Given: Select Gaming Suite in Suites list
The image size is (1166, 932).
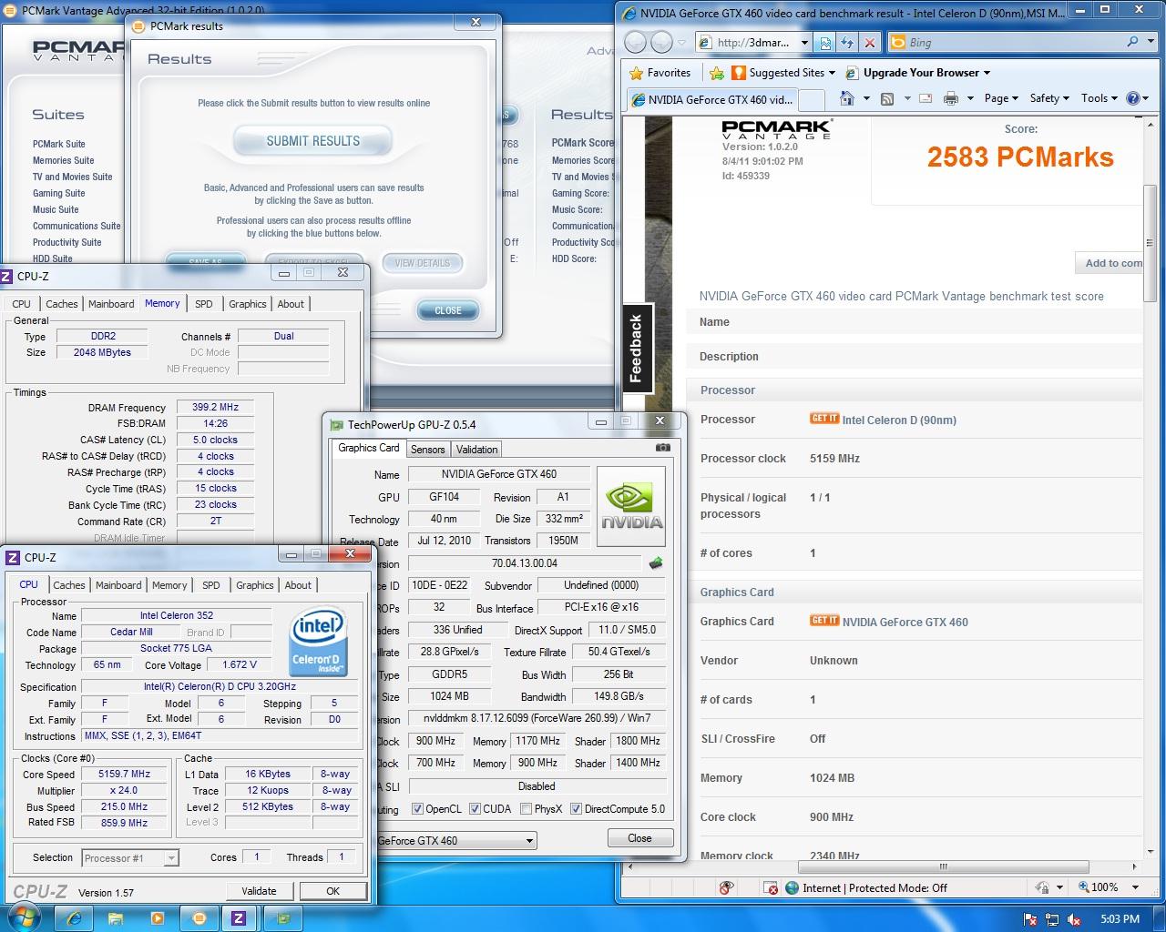Looking at the screenshot, I should tap(59, 193).
